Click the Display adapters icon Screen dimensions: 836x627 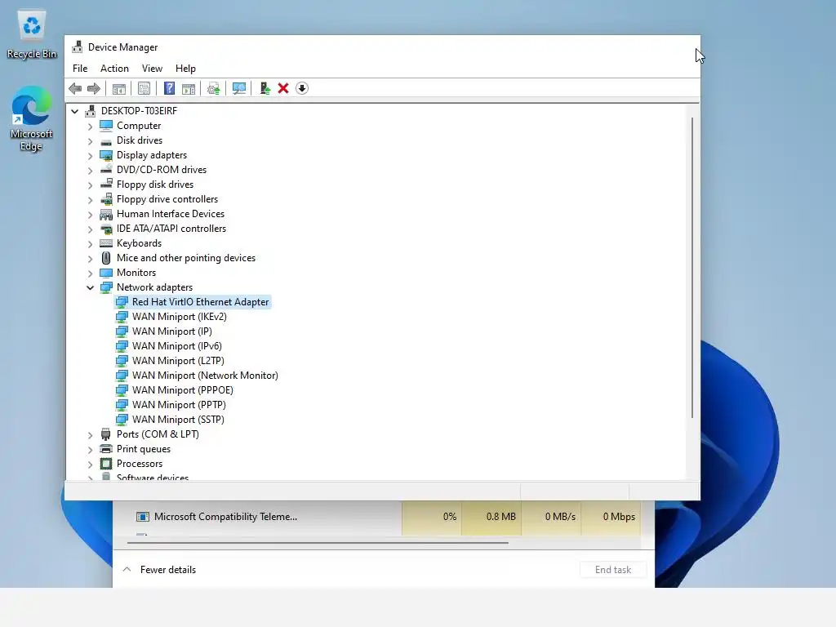pyautogui.click(x=106, y=155)
